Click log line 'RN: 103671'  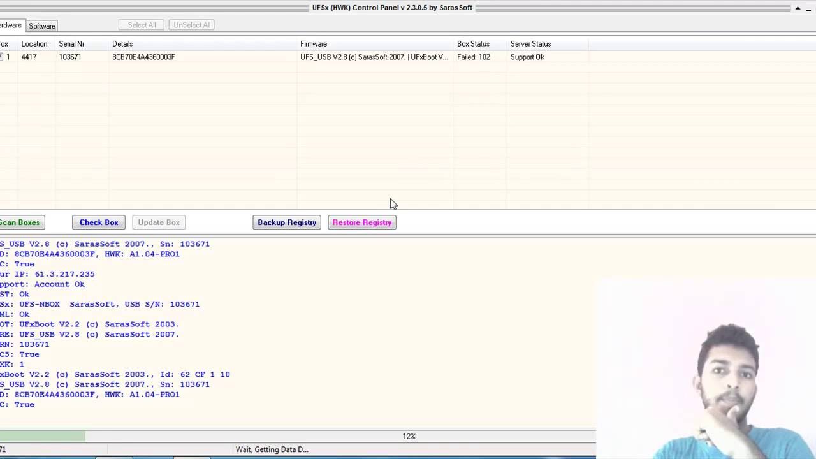tap(24, 344)
